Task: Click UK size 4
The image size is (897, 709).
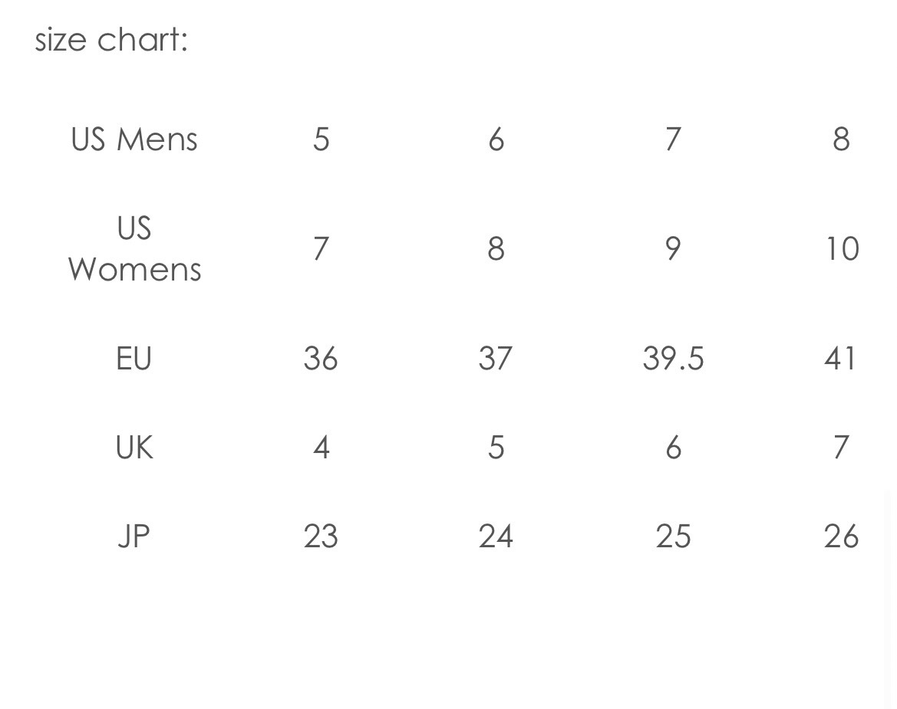Action: pyautogui.click(x=322, y=447)
